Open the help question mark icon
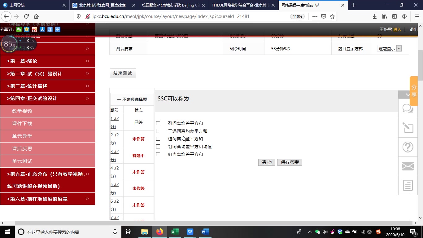This screenshot has width=423, height=238. click(408, 147)
